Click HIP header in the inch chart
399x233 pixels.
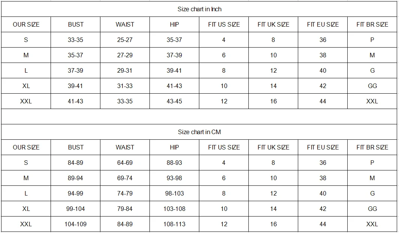tap(174, 24)
